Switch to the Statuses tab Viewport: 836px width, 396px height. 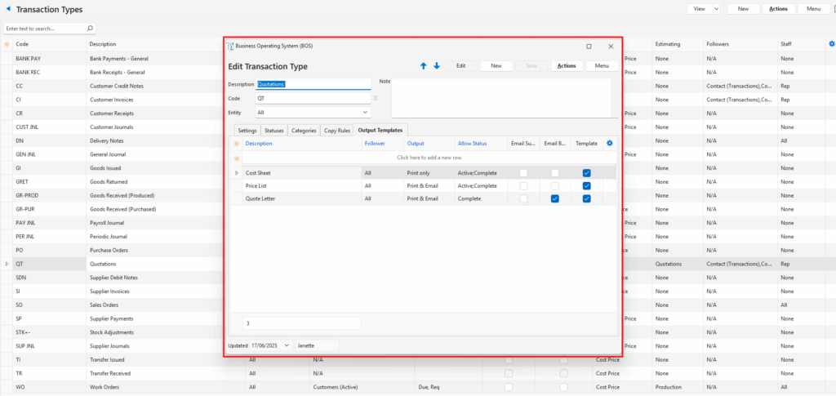tap(273, 131)
